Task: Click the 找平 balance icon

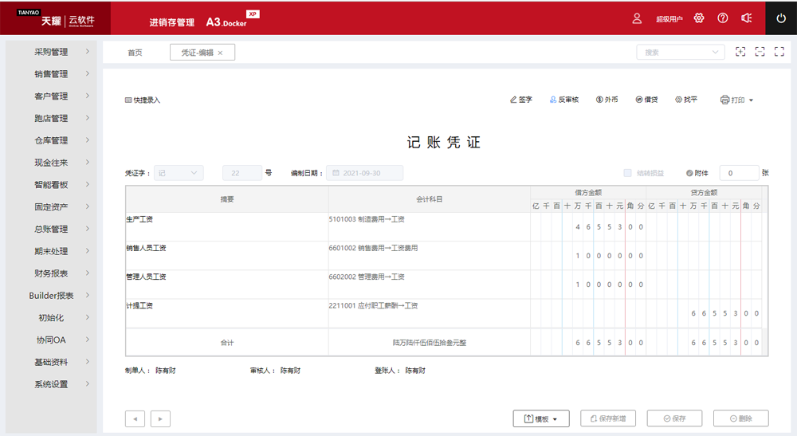Action: [x=678, y=100]
